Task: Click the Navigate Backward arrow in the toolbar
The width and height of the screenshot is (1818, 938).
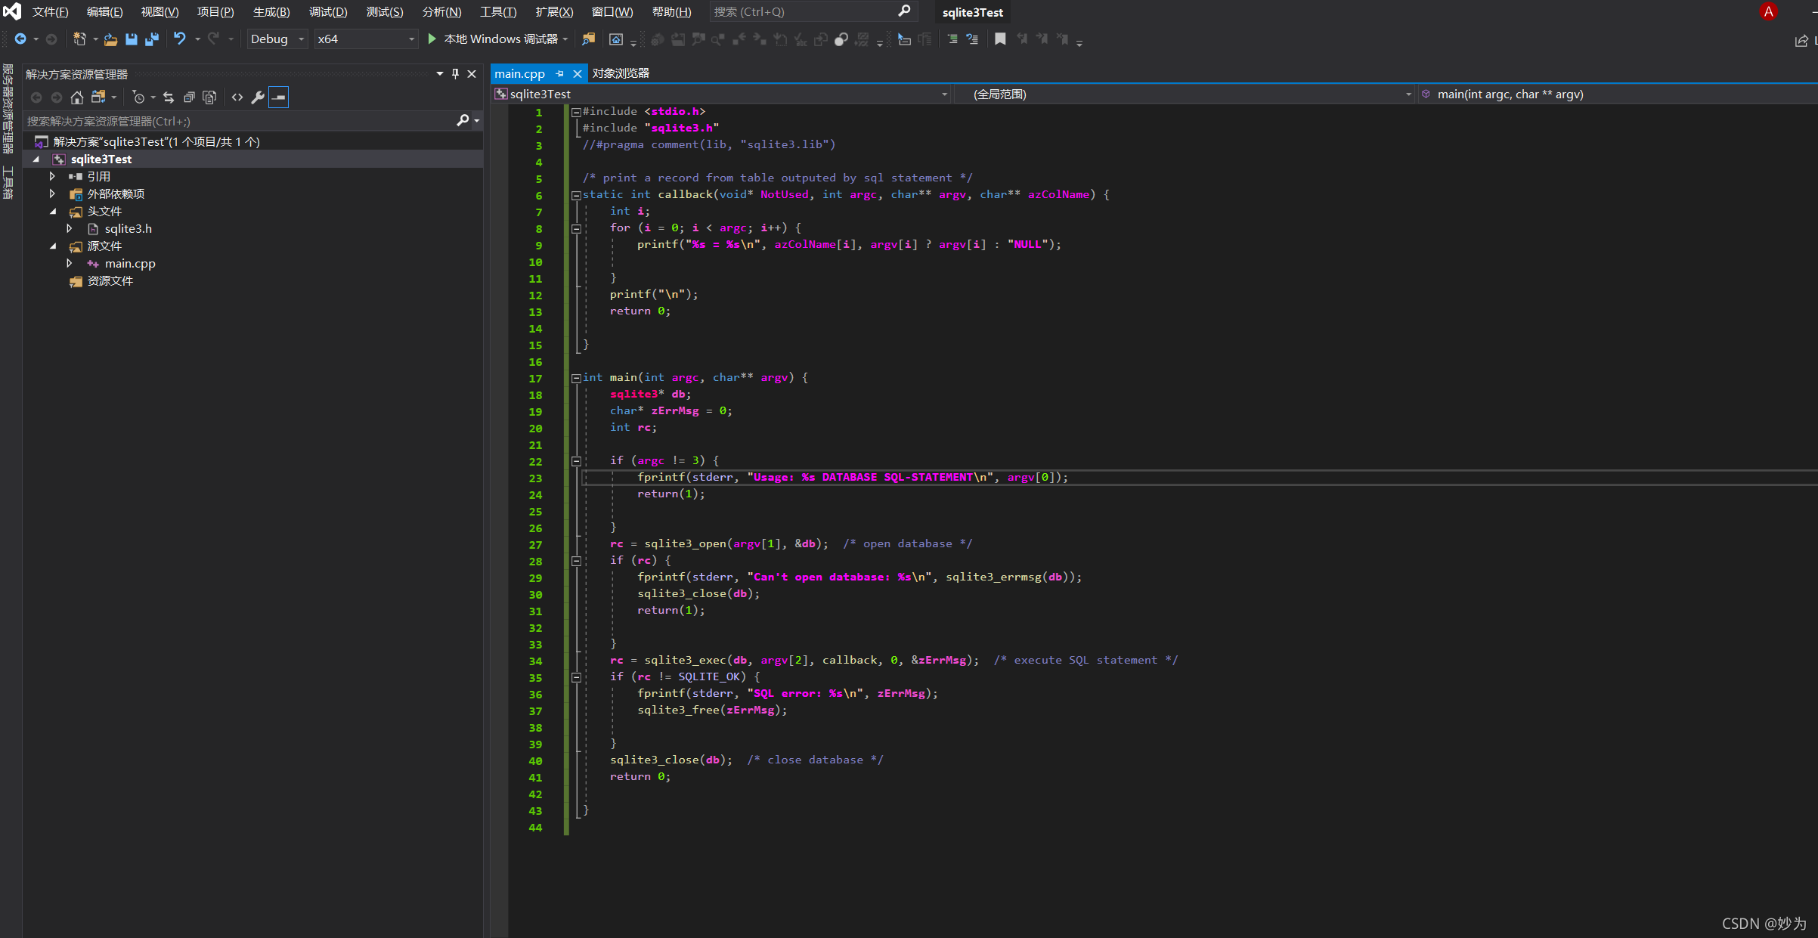Action: coord(20,39)
